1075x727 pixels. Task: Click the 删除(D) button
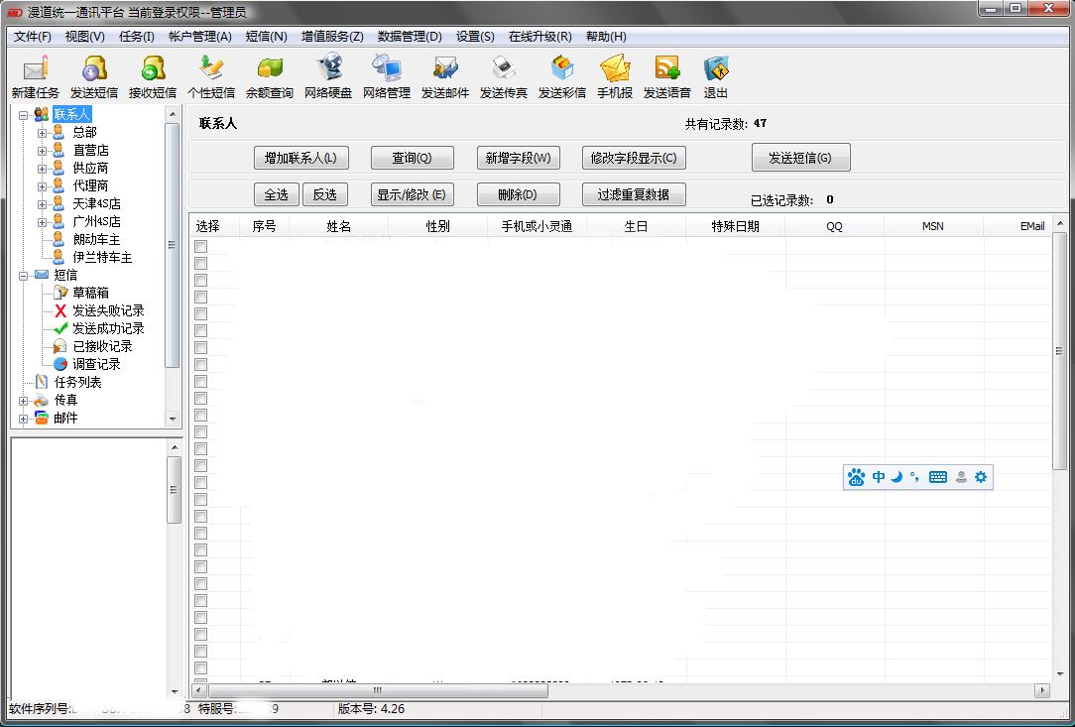tap(519, 194)
